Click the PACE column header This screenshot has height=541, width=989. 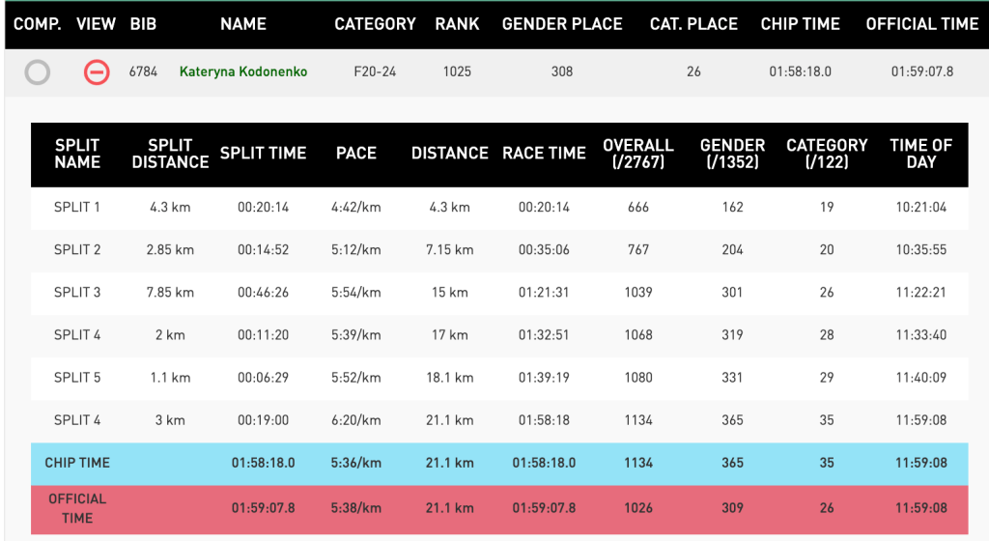click(356, 154)
